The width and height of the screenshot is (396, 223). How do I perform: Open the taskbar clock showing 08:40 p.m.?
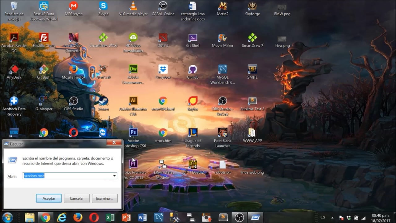[380, 217]
